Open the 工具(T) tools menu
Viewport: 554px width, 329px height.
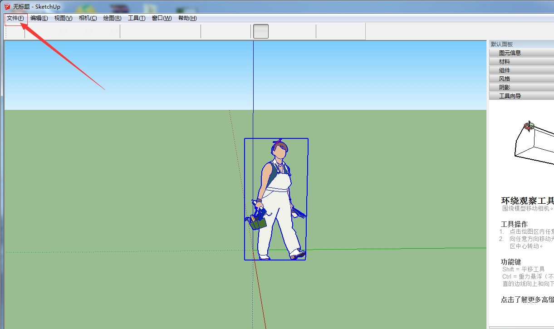(137, 18)
